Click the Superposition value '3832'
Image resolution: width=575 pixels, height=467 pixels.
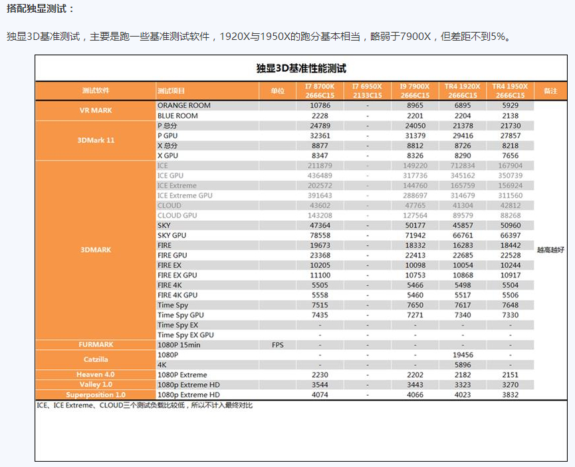click(x=510, y=394)
